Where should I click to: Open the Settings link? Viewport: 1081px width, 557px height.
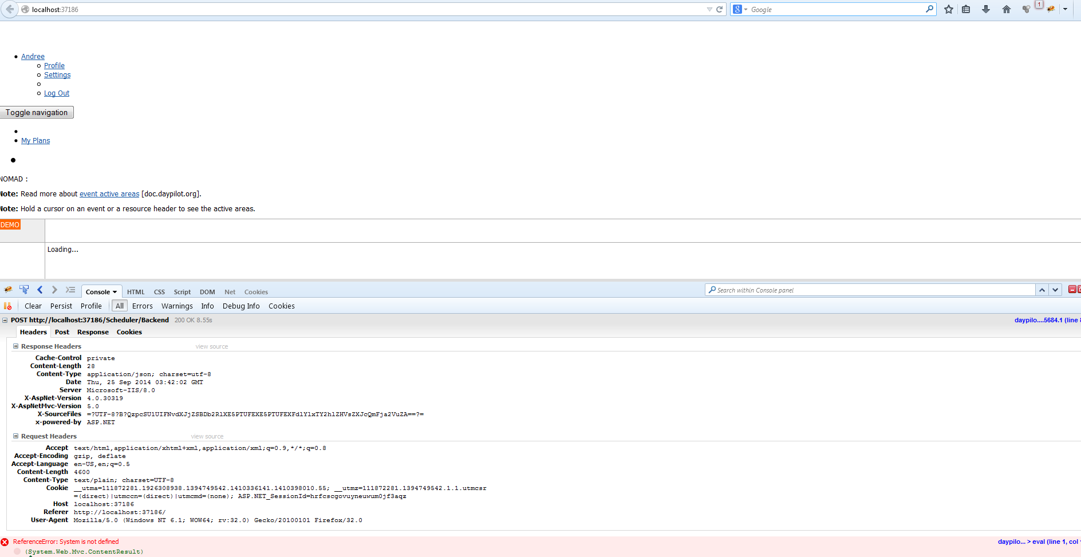pyautogui.click(x=57, y=75)
